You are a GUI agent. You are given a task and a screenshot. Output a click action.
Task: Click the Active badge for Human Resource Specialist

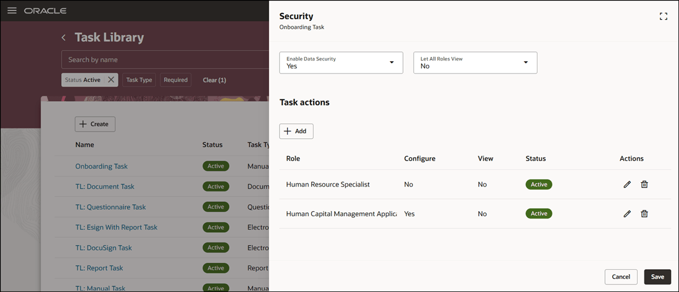tap(539, 185)
